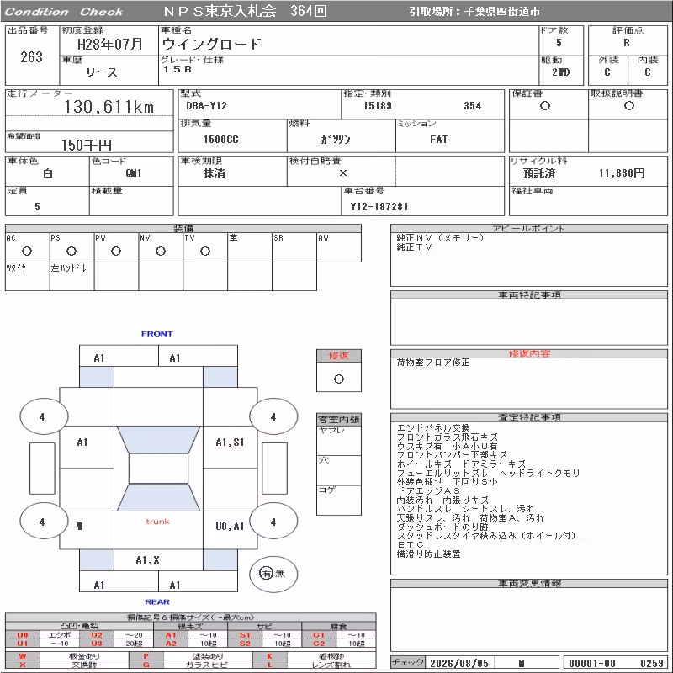Click the 'U0,A1' damage code on the diagram
The height and width of the screenshot is (673, 673).
click(230, 527)
